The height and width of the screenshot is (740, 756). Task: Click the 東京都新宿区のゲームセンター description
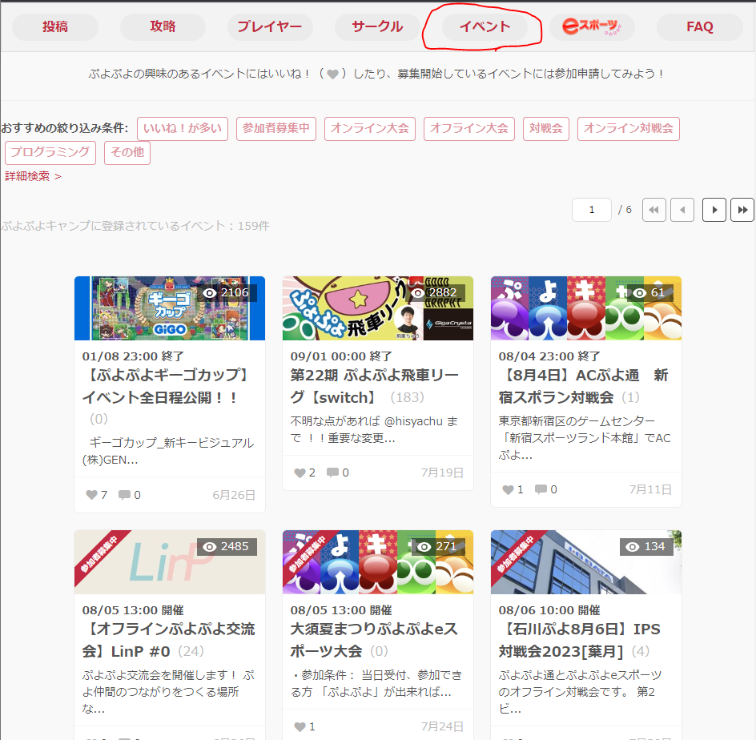[x=585, y=438]
